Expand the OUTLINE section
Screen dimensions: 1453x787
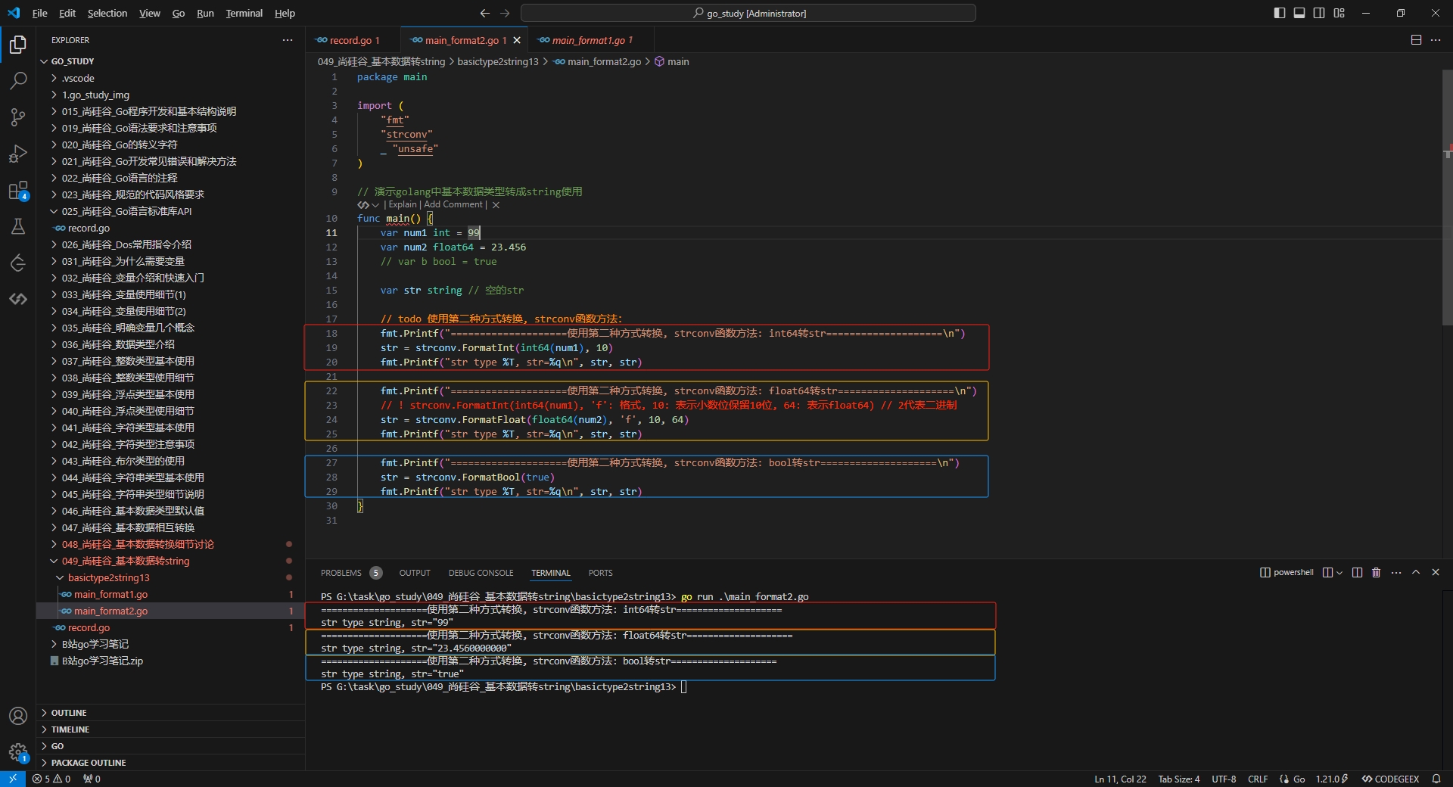click(x=69, y=713)
